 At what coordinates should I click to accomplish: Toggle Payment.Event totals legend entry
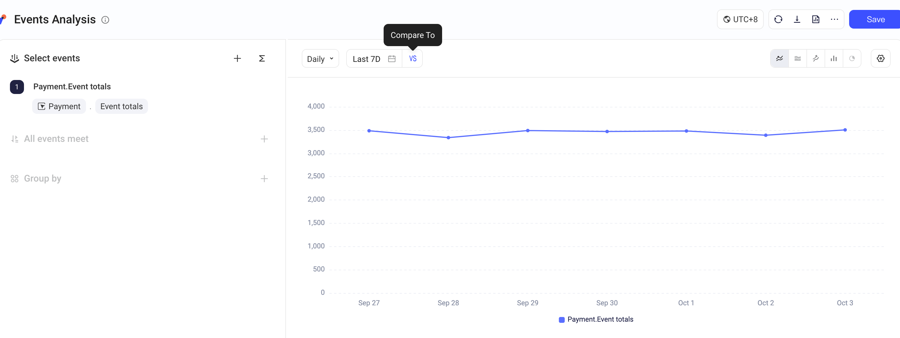pyautogui.click(x=596, y=320)
